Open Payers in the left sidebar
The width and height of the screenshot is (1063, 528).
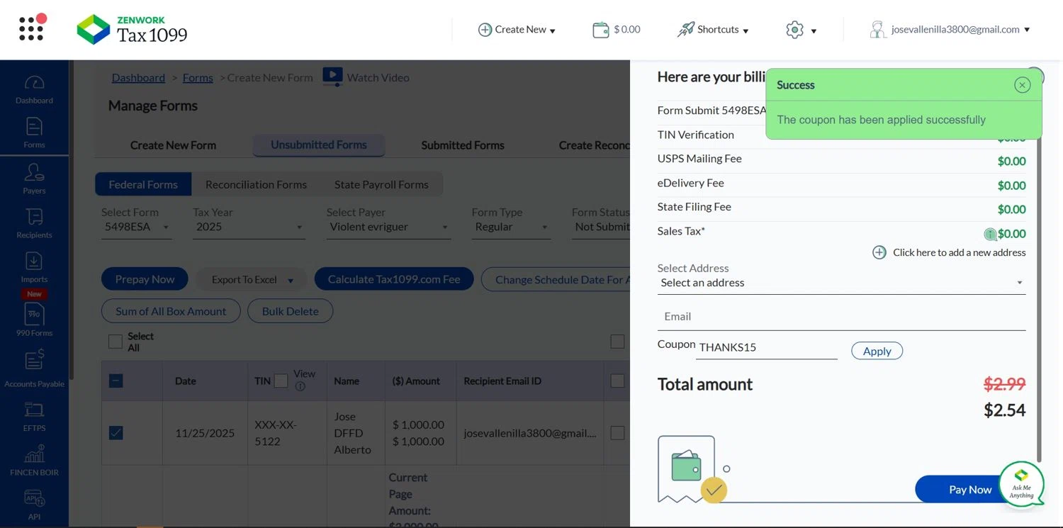[x=34, y=178]
